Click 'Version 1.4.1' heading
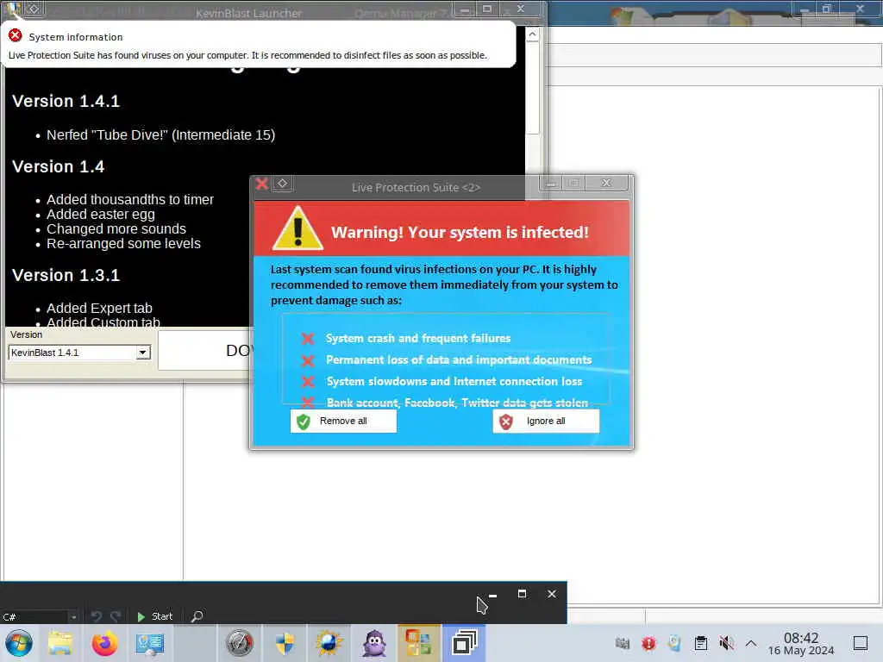 click(x=66, y=102)
